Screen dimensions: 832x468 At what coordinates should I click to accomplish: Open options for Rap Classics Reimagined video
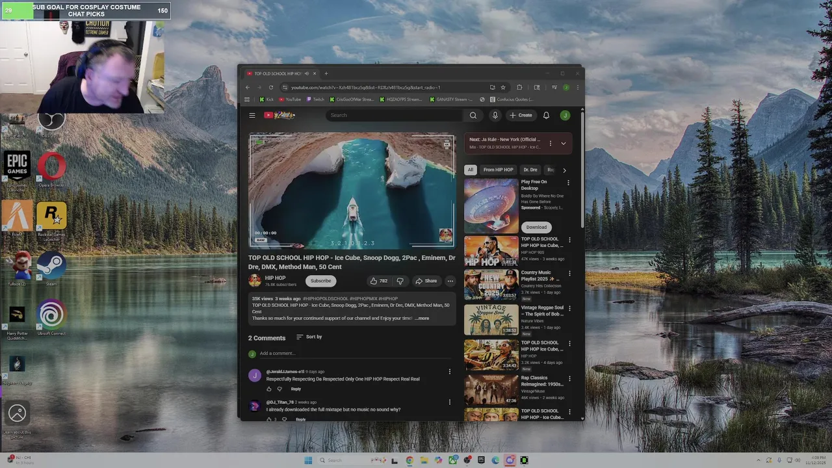pyautogui.click(x=569, y=379)
